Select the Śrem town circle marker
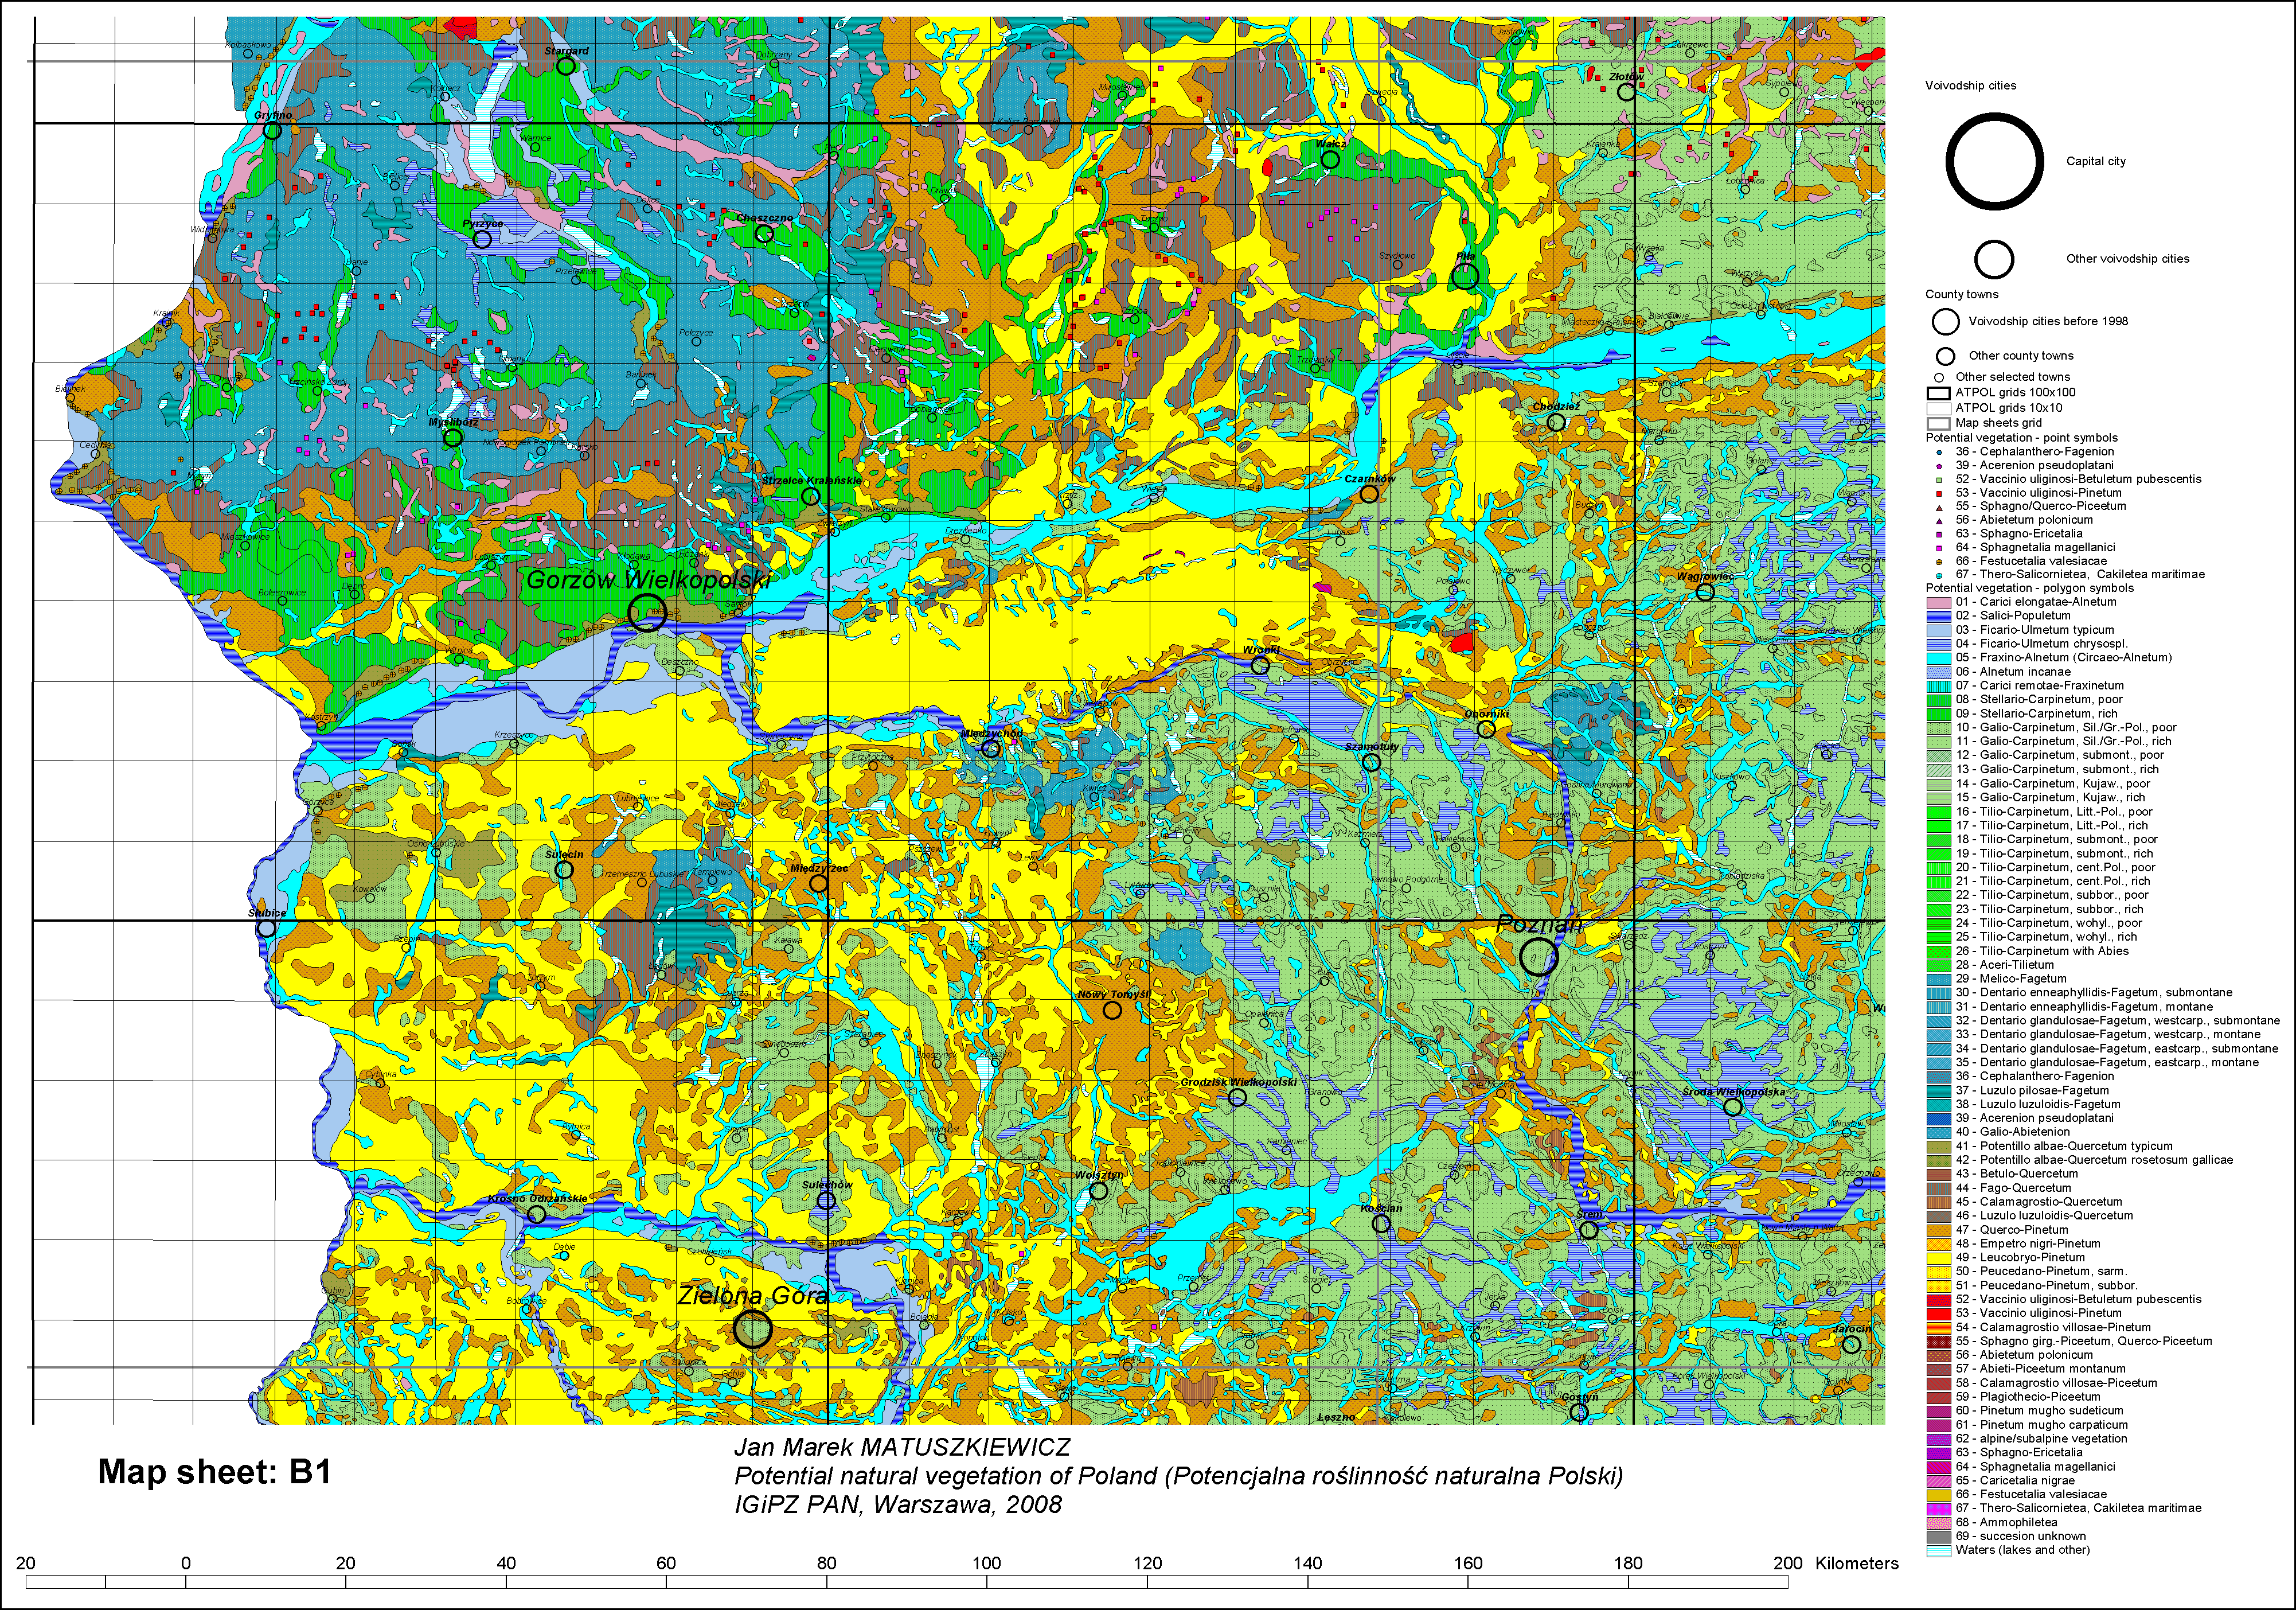The width and height of the screenshot is (2296, 1610). pyautogui.click(x=1588, y=1229)
